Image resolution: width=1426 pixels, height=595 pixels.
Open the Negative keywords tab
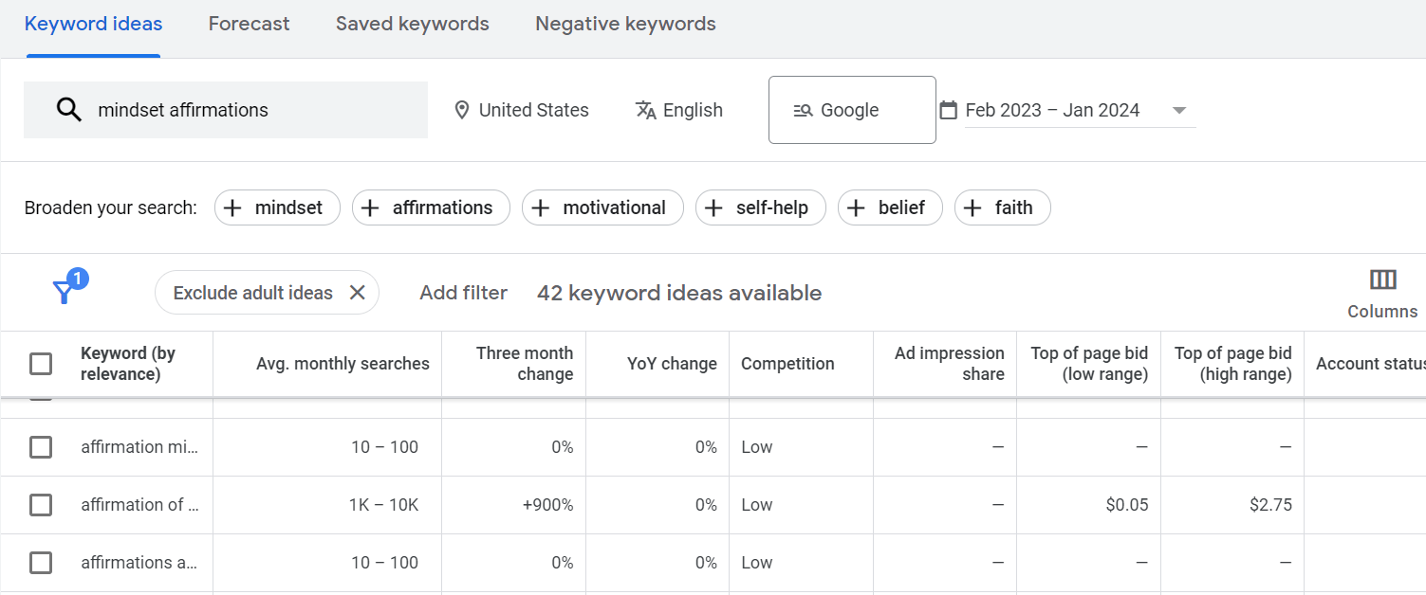coord(624,24)
